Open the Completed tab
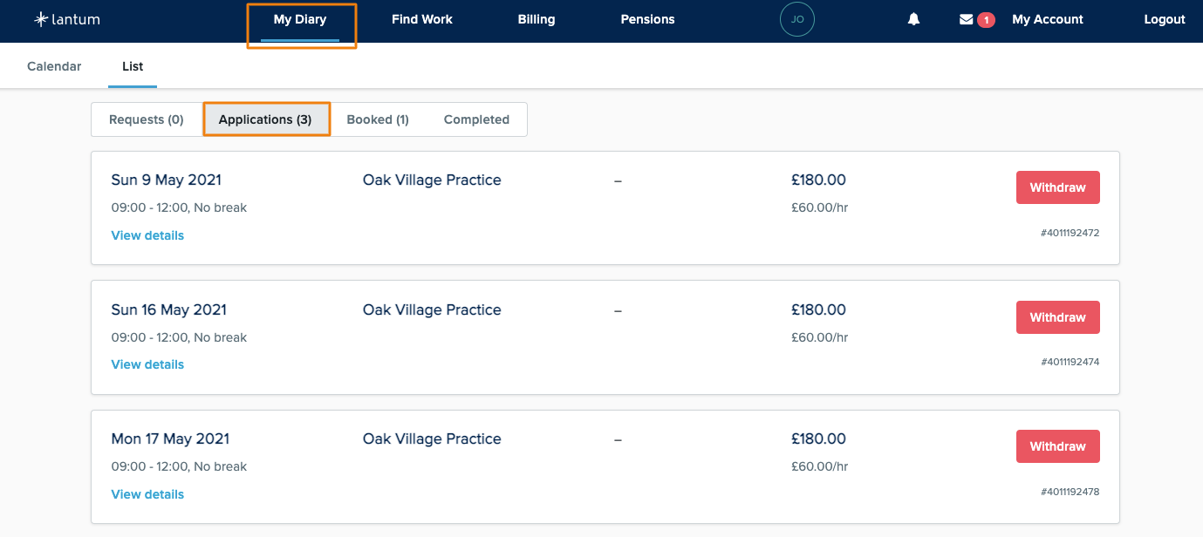 (x=476, y=119)
